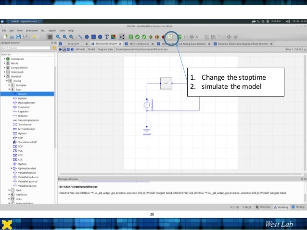Select the VariableResistor component in the library
307x230 pixels.
pyautogui.click(x=28, y=172)
